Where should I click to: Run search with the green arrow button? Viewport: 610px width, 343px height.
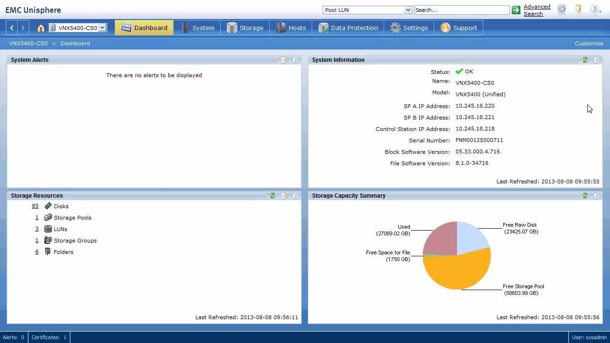(x=516, y=10)
